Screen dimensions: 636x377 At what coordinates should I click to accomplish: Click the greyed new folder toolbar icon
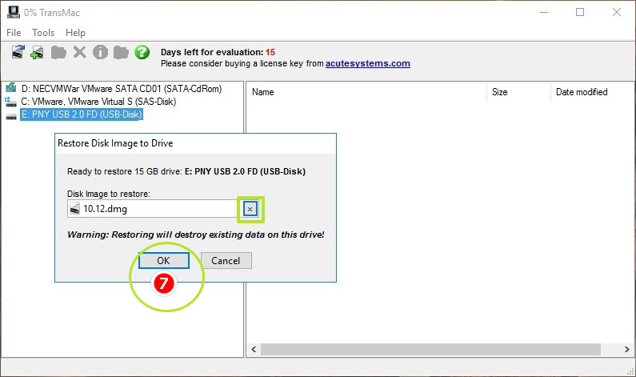point(59,52)
